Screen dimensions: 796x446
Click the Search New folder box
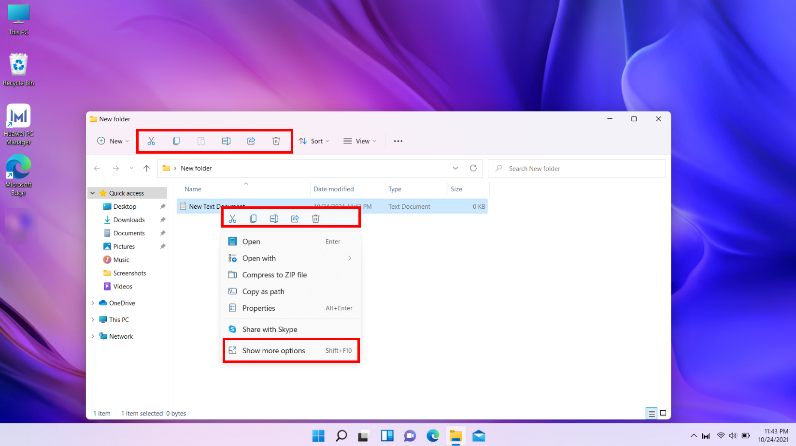click(x=577, y=169)
